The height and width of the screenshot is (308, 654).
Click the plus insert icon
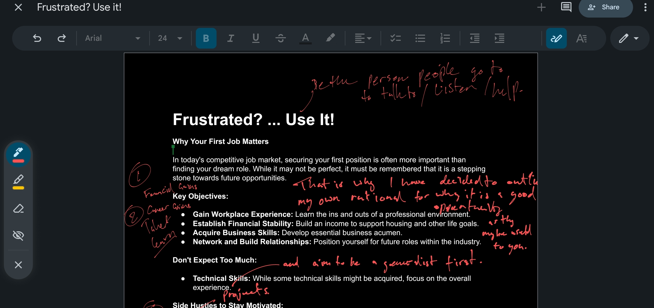[x=541, y=7]
